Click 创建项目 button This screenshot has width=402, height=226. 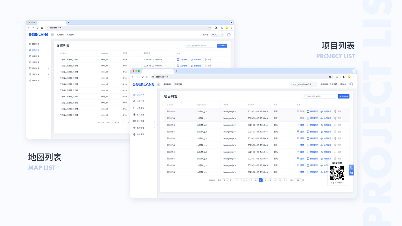pyautogui.click(x=344, y=96)
